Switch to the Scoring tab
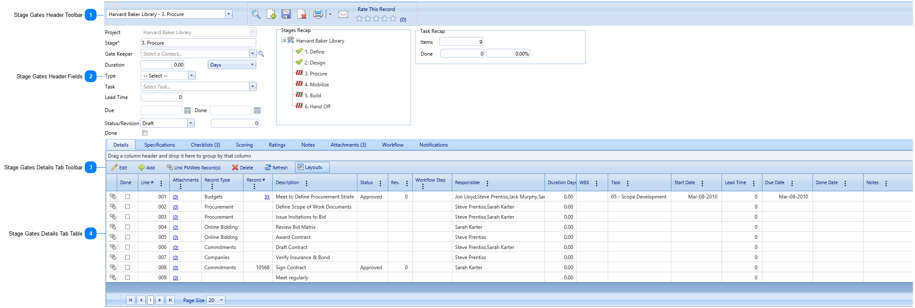The image size is (915, 308). (244, 145)
